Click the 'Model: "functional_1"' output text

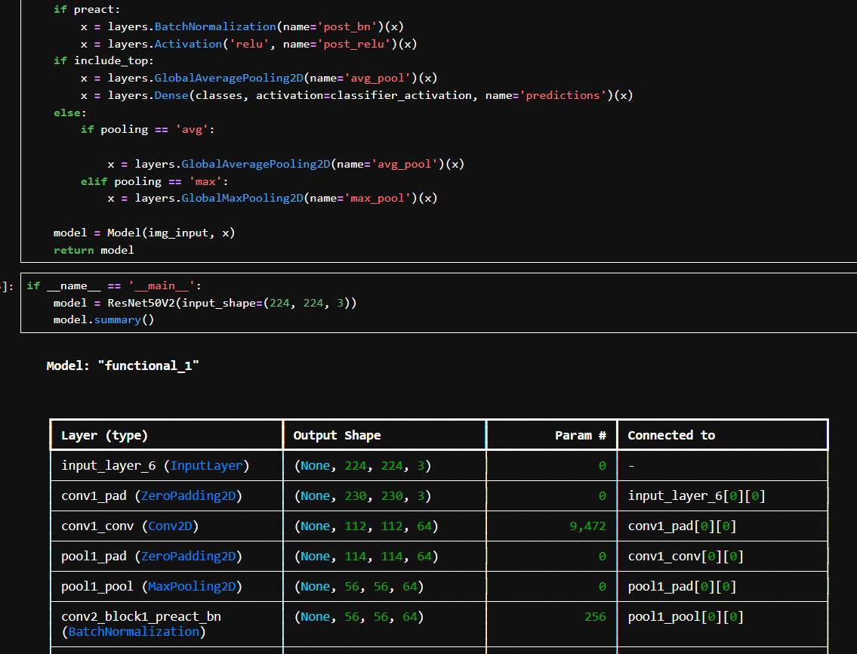[122, 366]
